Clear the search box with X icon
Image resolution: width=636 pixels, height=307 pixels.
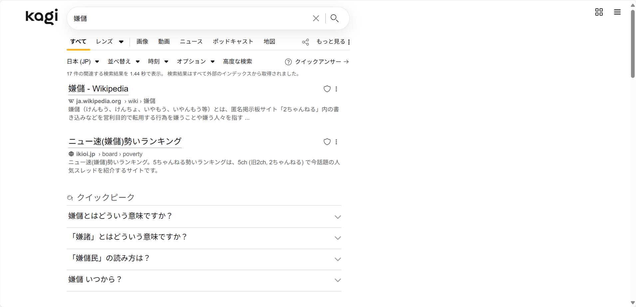(x=316, y=18)
